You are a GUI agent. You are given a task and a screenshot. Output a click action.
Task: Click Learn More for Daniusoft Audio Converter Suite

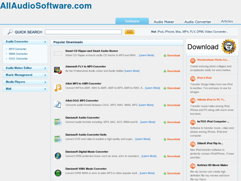tap(143, 139)
